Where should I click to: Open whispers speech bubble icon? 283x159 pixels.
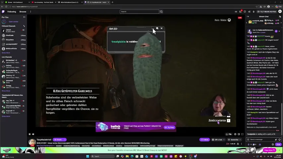pyautogui.click(x=245, y=12)
